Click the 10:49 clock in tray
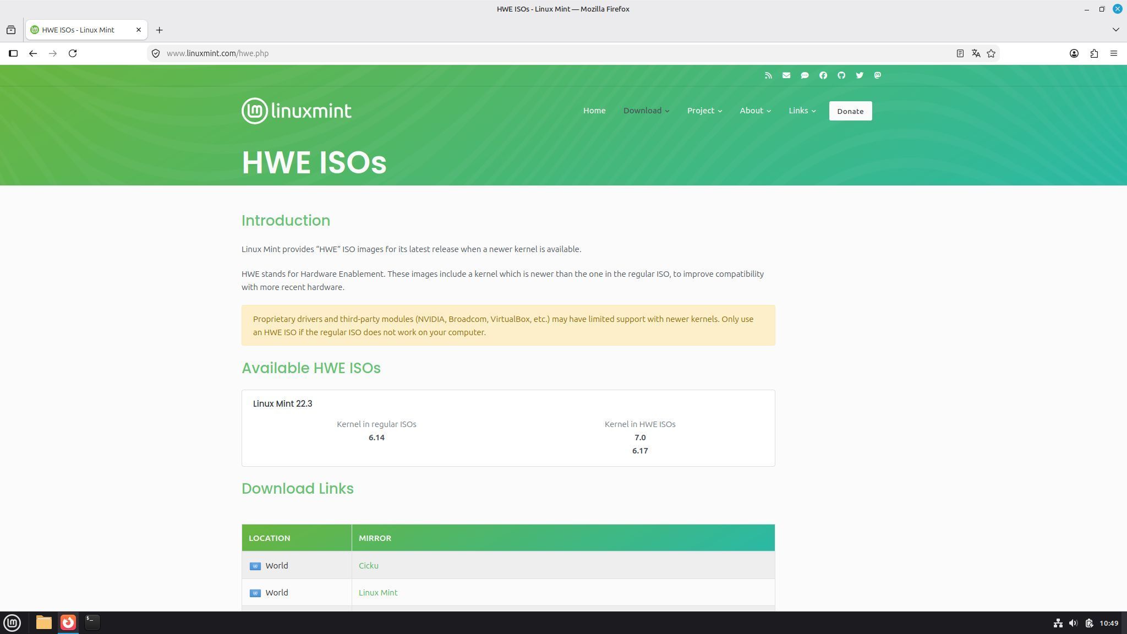The image size is (1127, 634). (1108, 623)
